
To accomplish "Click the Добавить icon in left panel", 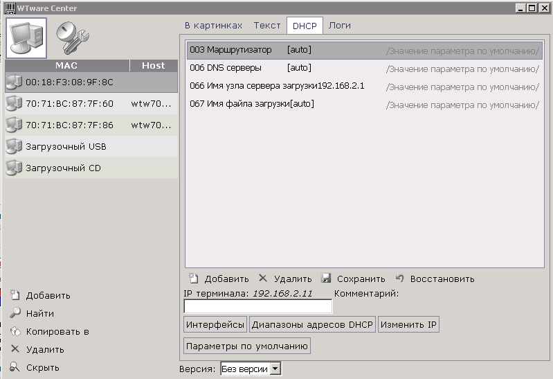I will pos(15,295).
